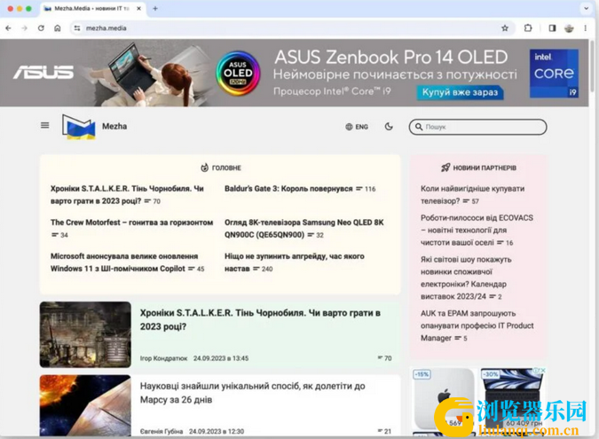This screenshot has height=439, width=599.
Task: Toggle the browser side panel icon
Action: click(x=552, y=27)
